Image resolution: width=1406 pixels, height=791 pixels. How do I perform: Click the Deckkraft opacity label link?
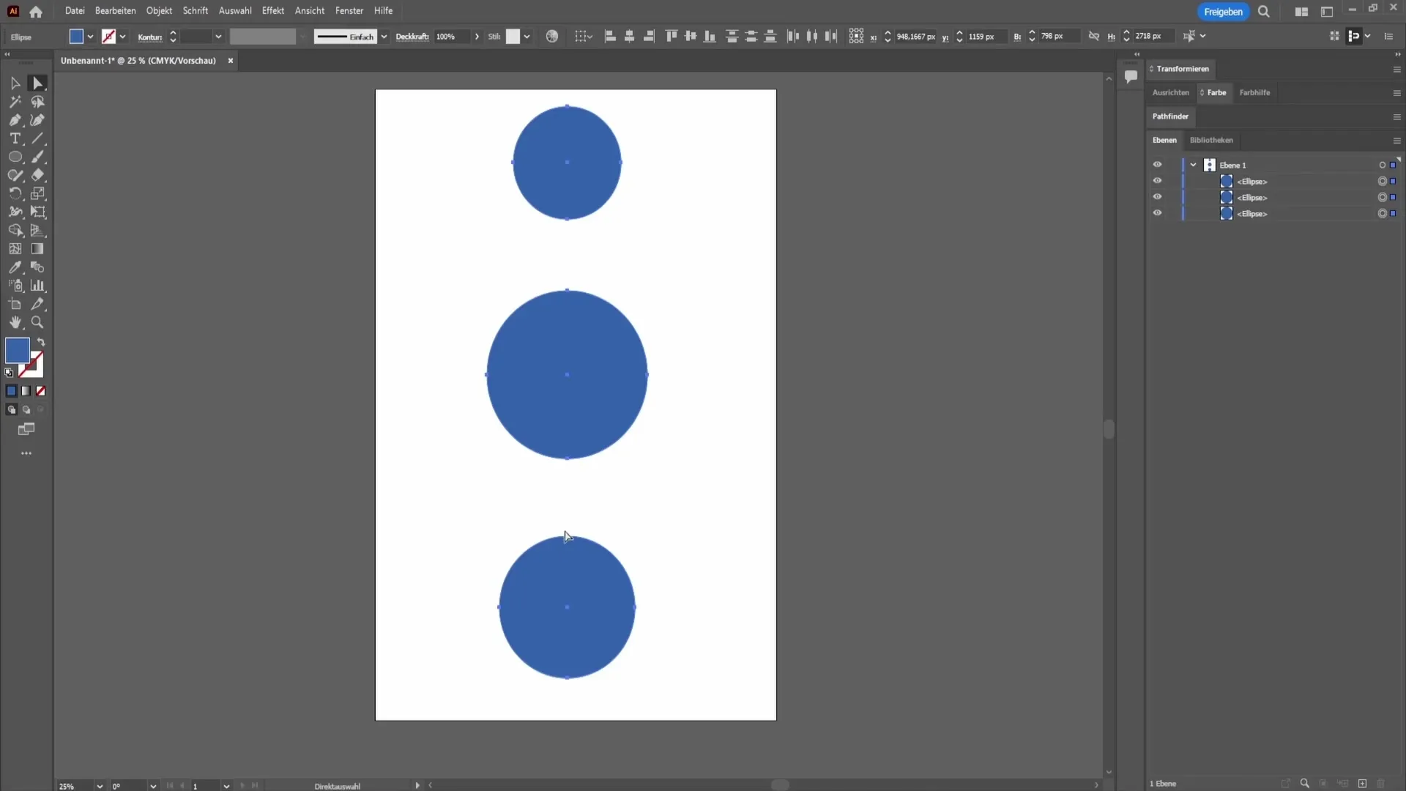click(x=412, y=37)
